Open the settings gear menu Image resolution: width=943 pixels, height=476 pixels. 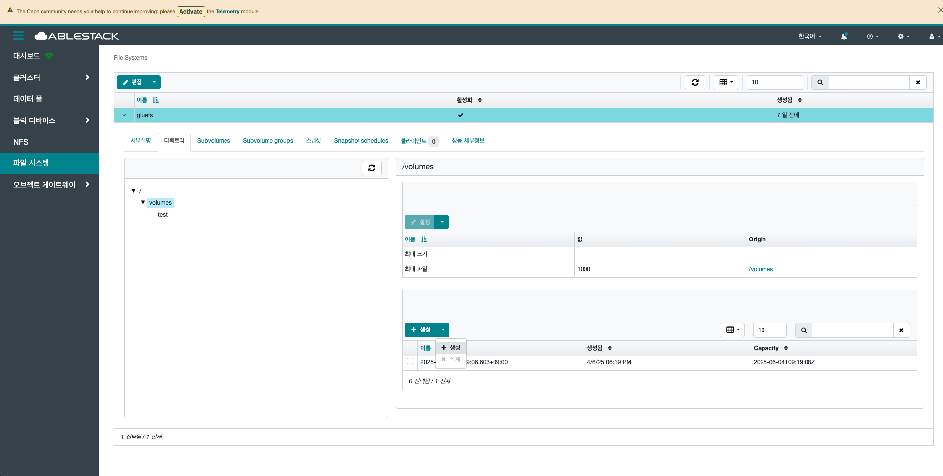(x=903, y=36)
